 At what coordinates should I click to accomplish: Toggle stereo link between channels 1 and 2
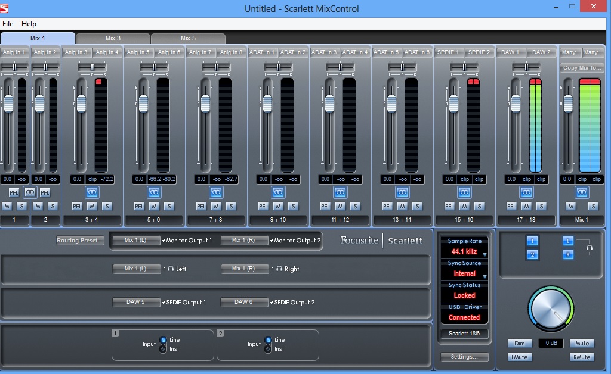tap(30, 192)
